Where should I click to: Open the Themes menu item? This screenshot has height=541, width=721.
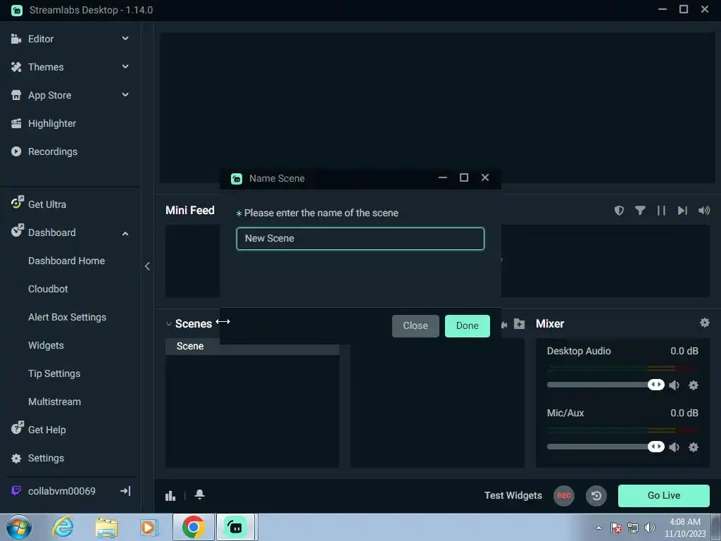click(x=46, y=67)
